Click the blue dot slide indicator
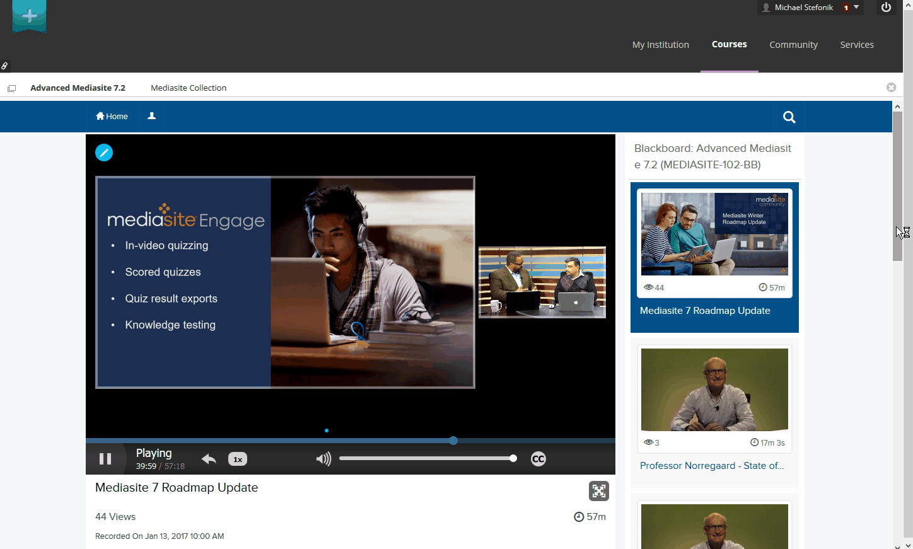This screenshot has height=549, width=913. (327, 431)
